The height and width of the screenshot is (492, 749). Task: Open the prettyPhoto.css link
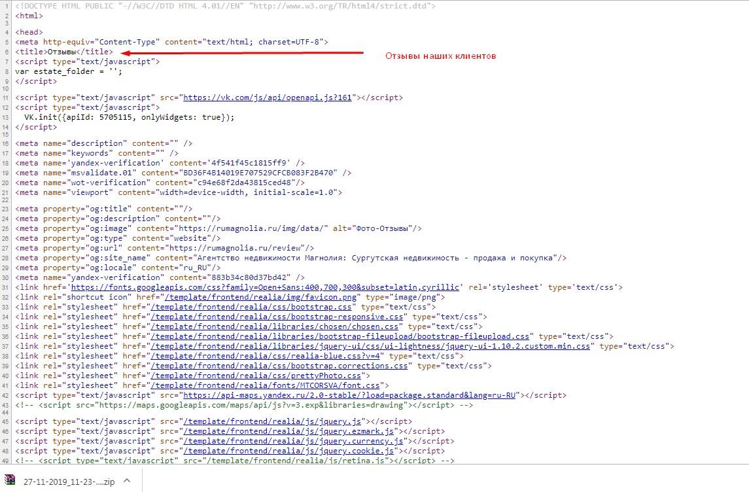[256, 376]
